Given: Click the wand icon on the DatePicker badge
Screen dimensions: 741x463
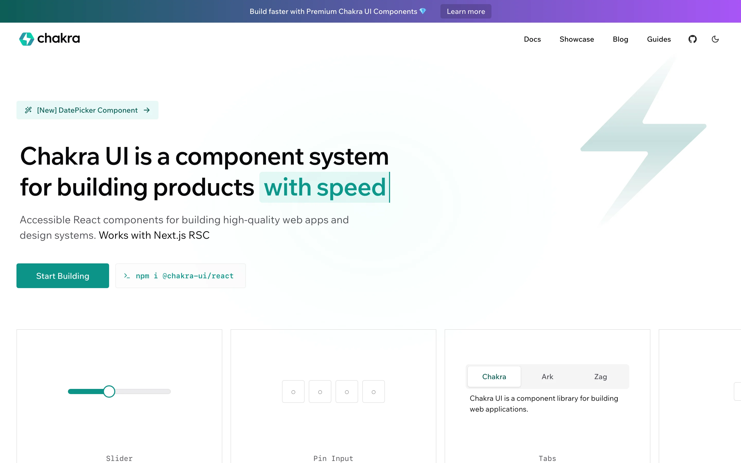Looking at the screenshot, I should pos(29,110).
